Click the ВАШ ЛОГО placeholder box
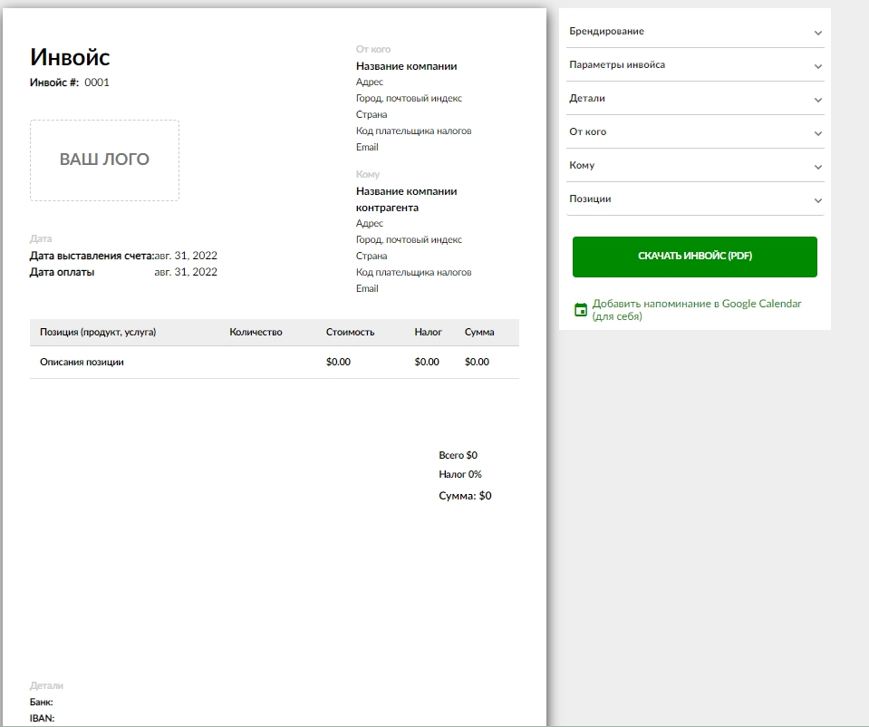 (104, 160)
